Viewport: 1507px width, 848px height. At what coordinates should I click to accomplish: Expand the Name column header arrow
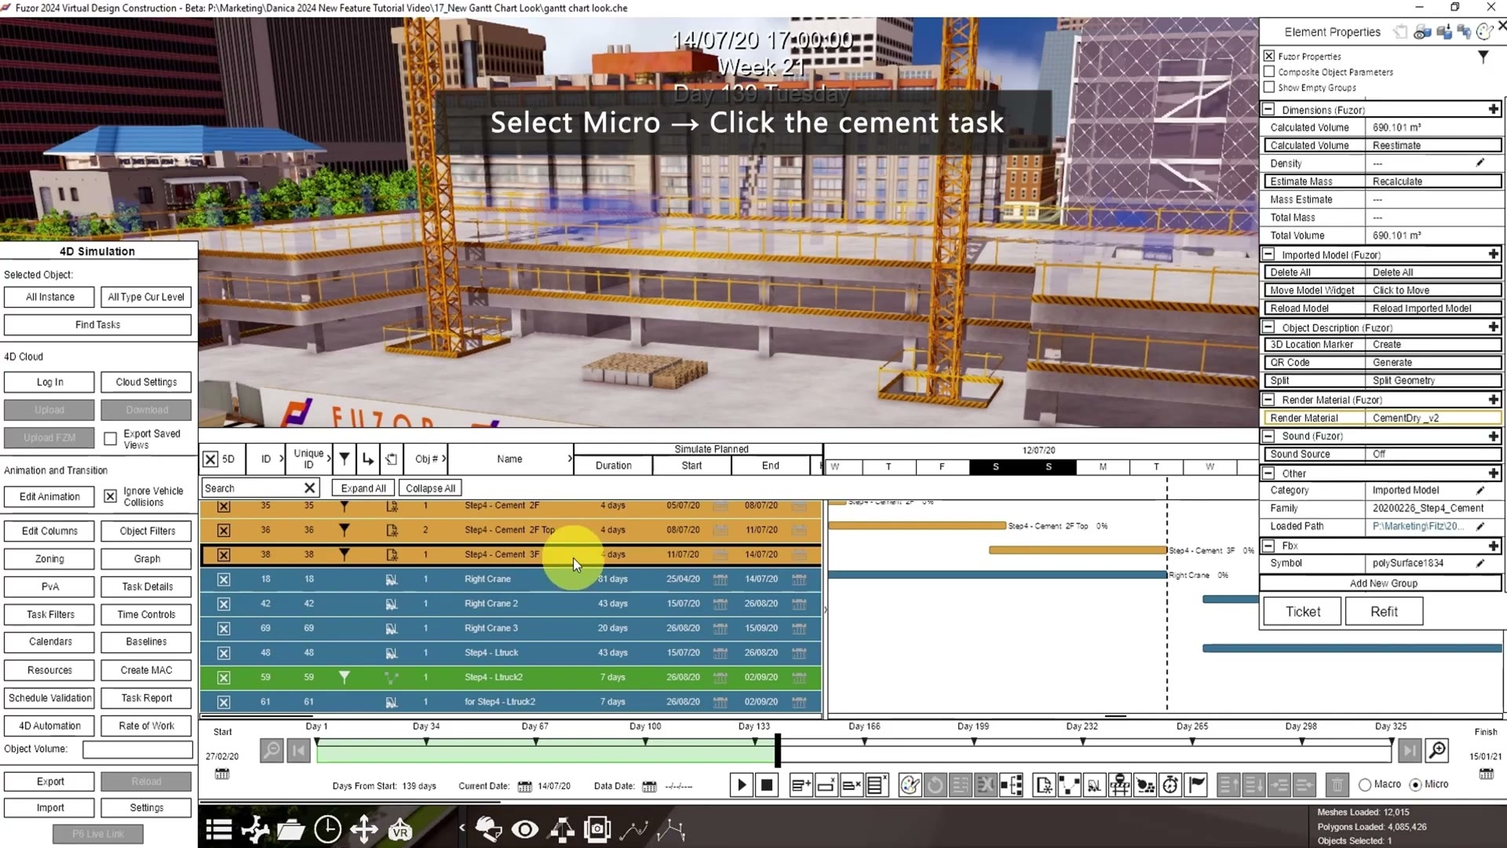(570, 459)
